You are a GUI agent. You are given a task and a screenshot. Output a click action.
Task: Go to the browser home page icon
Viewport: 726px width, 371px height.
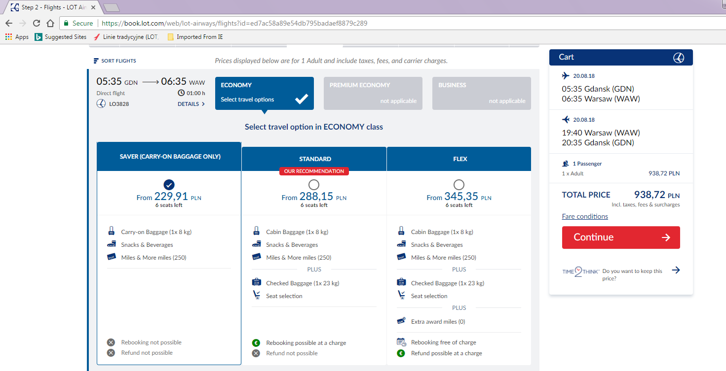point(50,23)
